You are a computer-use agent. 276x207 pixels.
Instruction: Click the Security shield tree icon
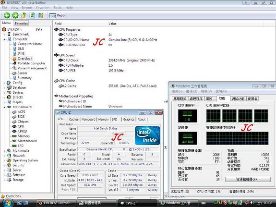pos(9,165)
